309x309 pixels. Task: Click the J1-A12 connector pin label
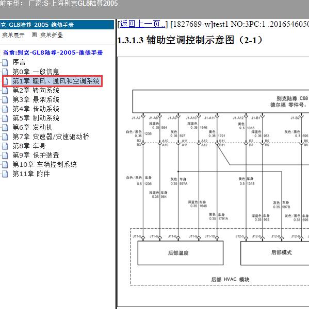tap(238, 118)
